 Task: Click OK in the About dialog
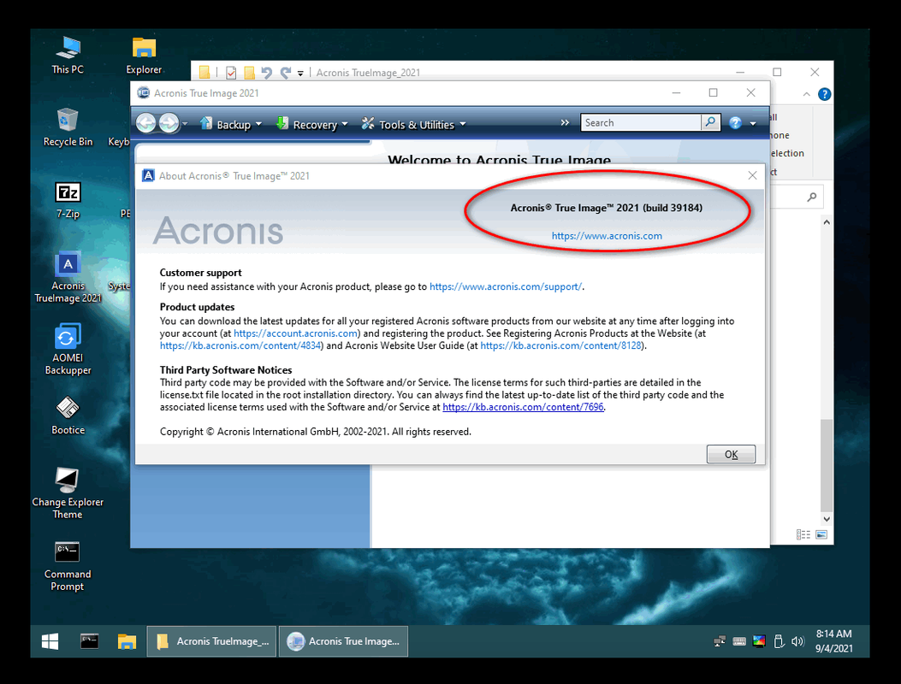(x=731, y=454)
